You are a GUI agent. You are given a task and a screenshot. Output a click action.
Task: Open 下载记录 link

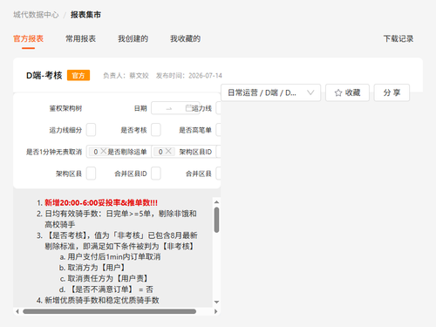pyautogui.click(x=399, y=38)
